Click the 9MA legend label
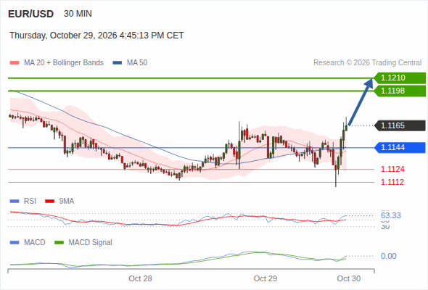The height and width of the screenshot is (290, 428). click(x=67, y=202)
